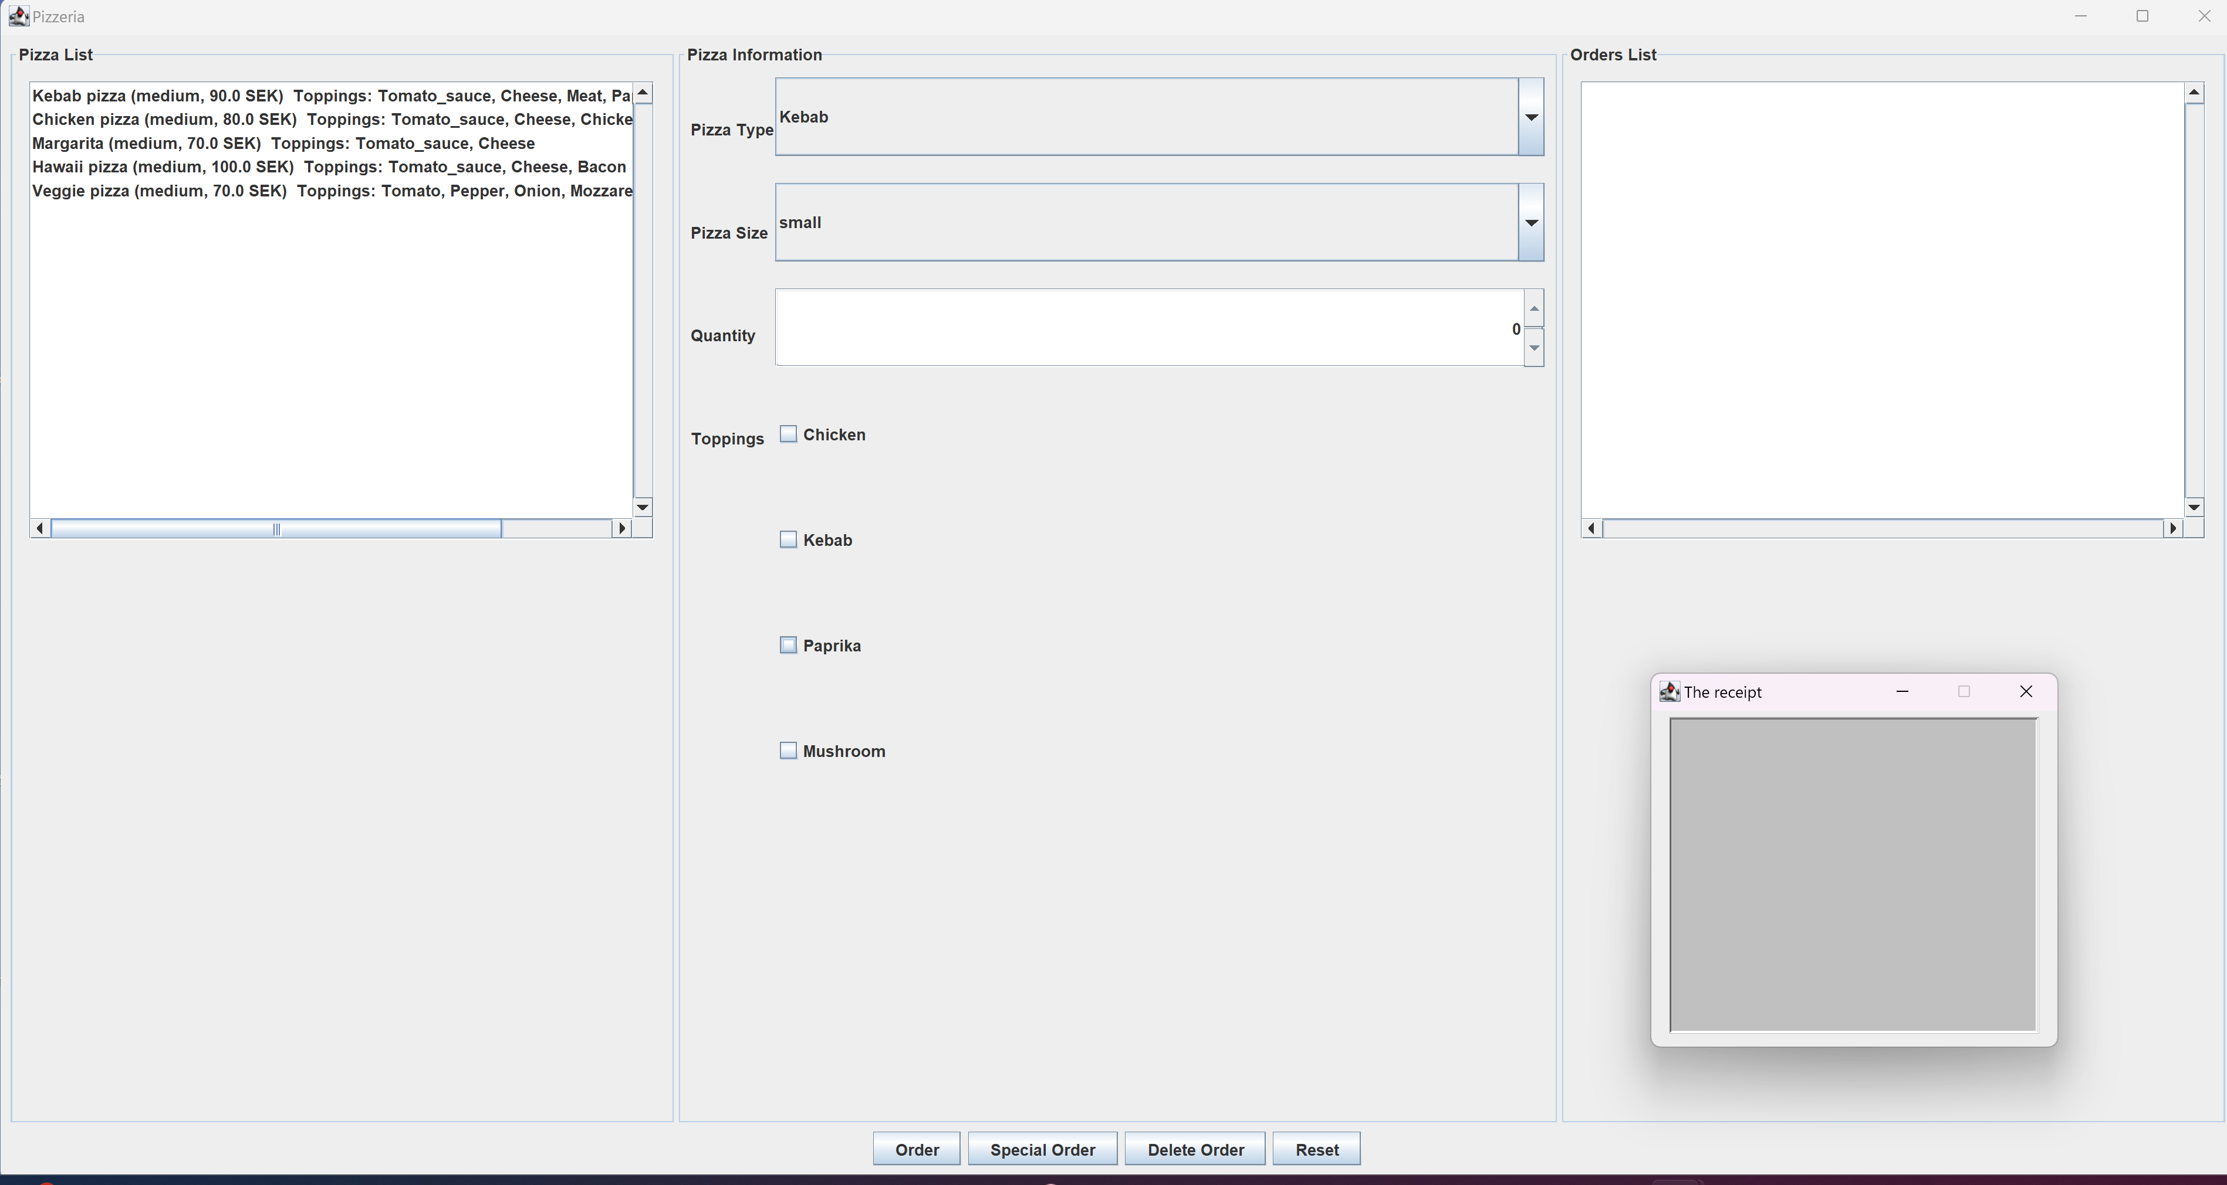Viewport: 2227px width, 1185px height.
Task: Click Pizza List scroll up arrow
Action: point(643,93)
